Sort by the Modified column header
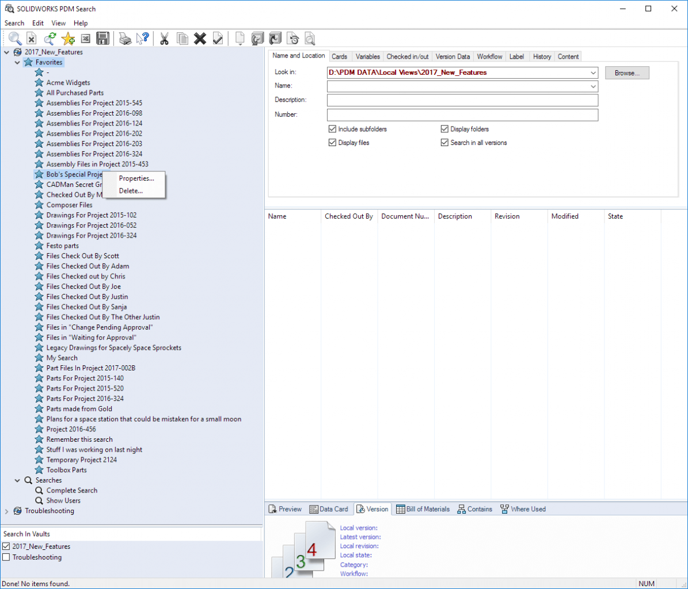Viewport: 688px width, 589px height. [576, 216]
